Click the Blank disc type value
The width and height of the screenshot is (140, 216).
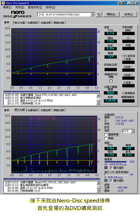111,93
